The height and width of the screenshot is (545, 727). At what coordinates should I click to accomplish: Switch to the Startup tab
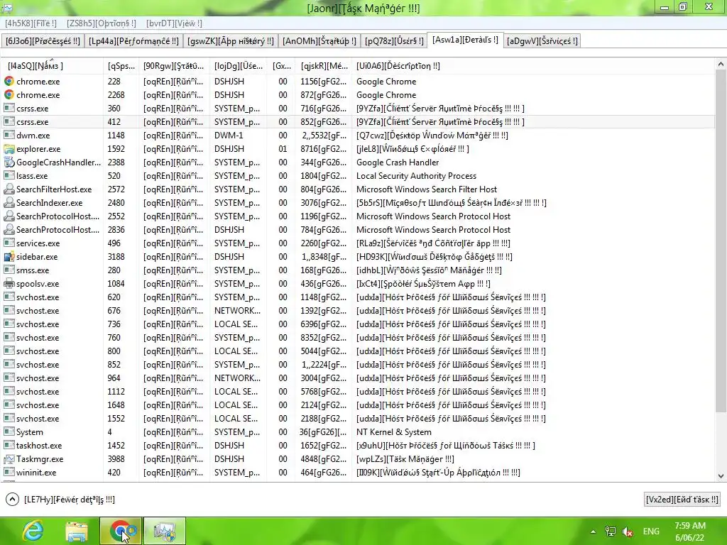coord(319,40)
